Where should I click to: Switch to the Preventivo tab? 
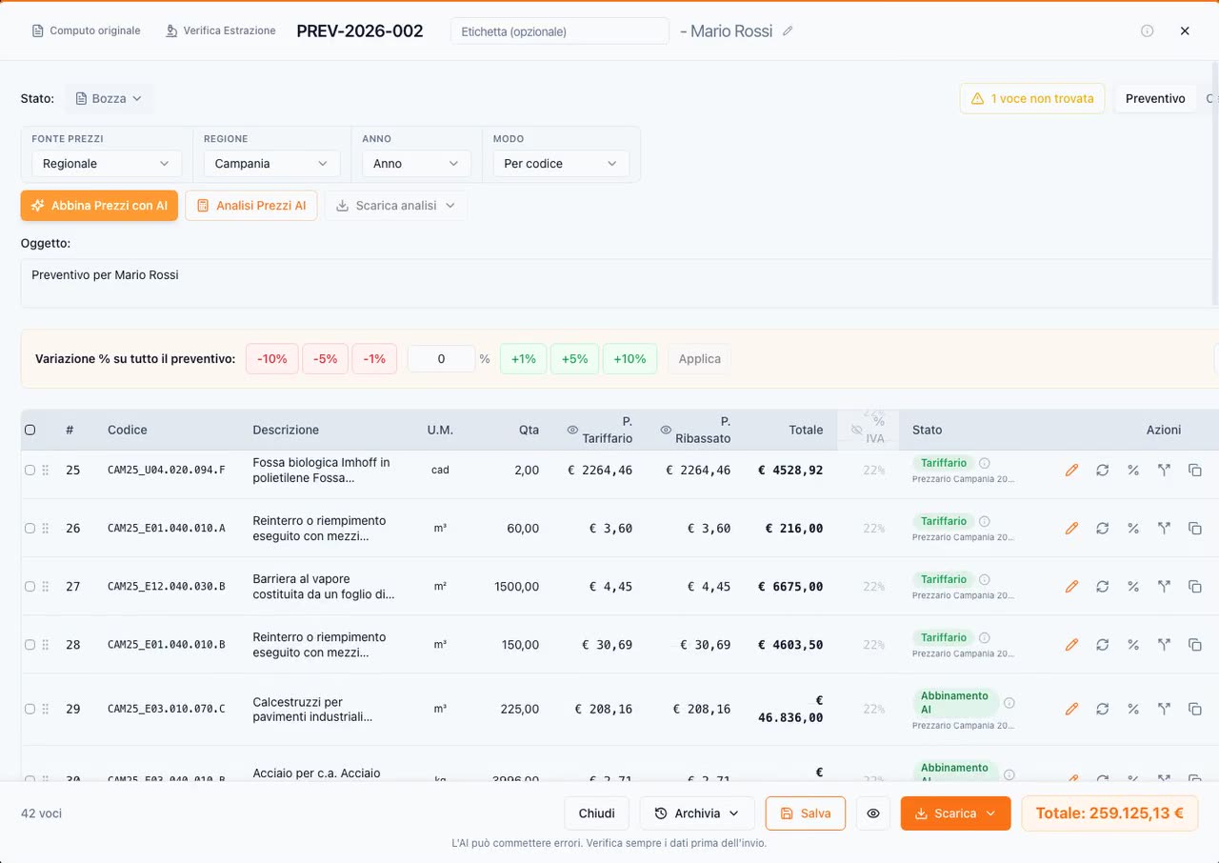point(1155,98)
